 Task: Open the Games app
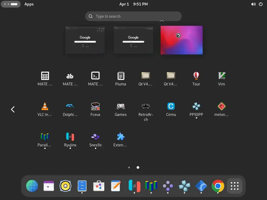pyautogui.click(x=120, y=109)
